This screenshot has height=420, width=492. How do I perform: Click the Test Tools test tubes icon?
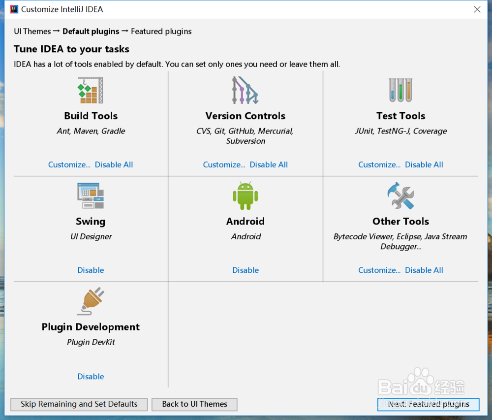(400, 90)
